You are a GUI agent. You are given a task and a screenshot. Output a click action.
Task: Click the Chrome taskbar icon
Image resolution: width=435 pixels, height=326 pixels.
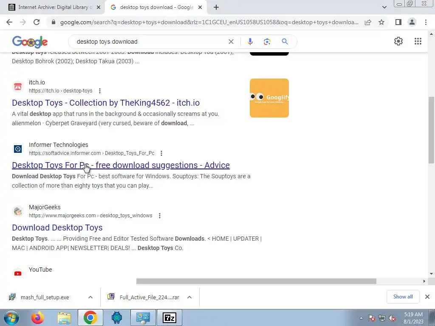tap(90, 318)
